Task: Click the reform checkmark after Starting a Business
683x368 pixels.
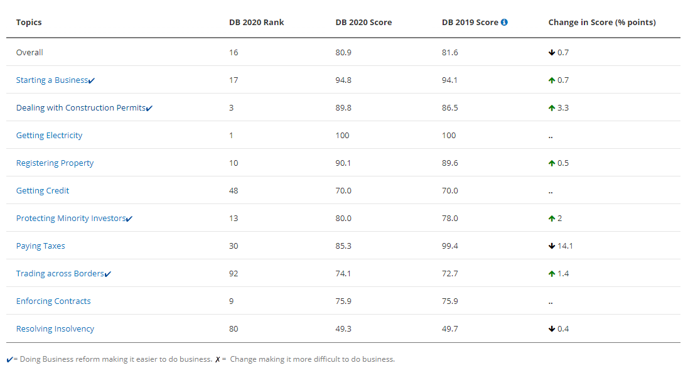Action: (92, 81)
